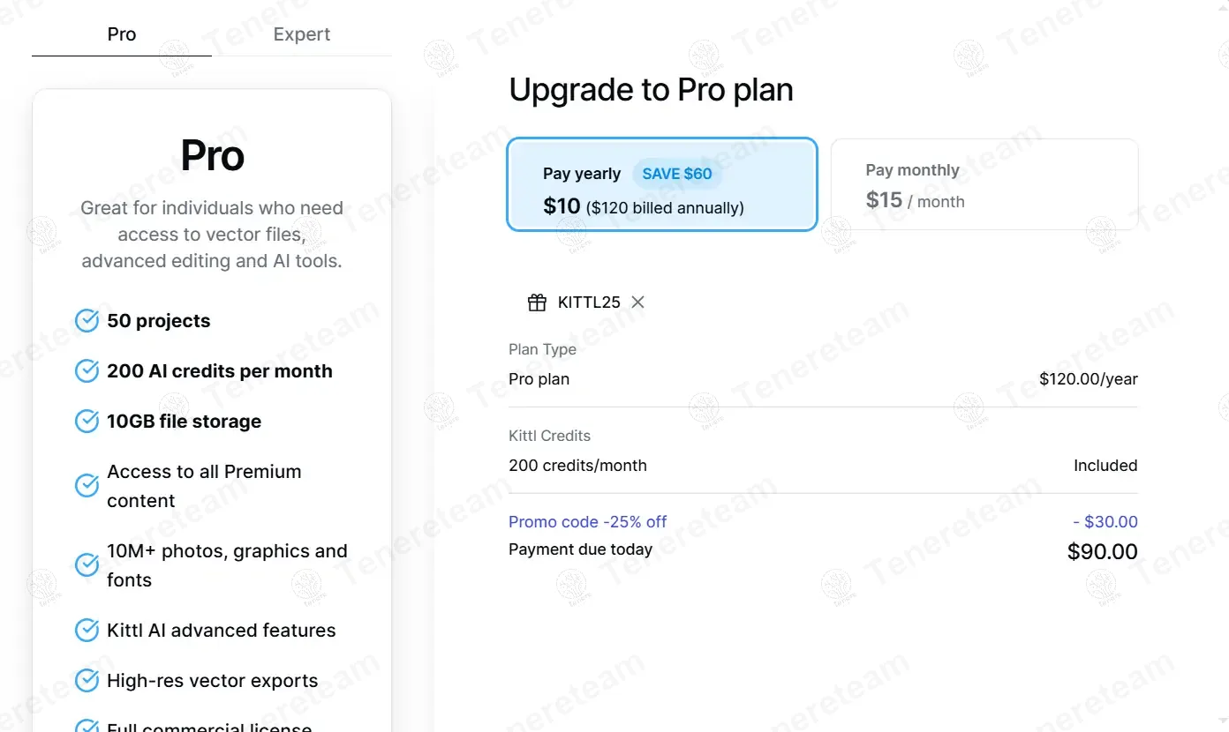Click the Upgrade to Pro plan heading

click(x=652, y=90)
